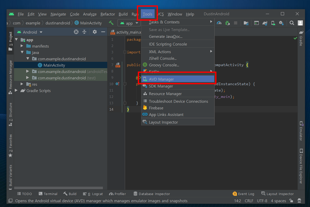Click Attach Debugger to Android Process icon
This screenshot has width=310, height=207.
click(x=228, y=23)
